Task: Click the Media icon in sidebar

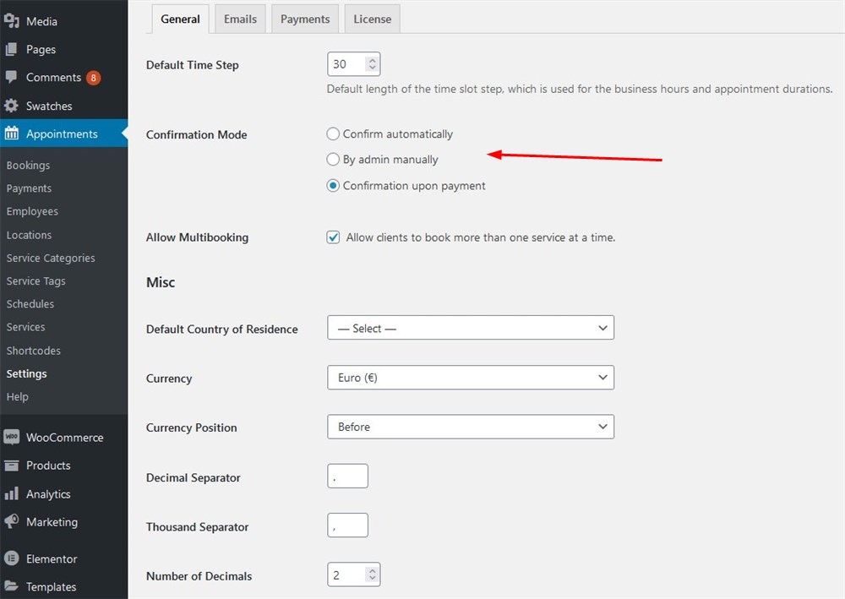Action: [12, 21]
